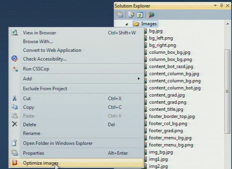This screenshot has height=169, width=232.
Task: Click the scroll up arrow in Solution Explorer
Action: pyautogui.click(x=228, y=24)
